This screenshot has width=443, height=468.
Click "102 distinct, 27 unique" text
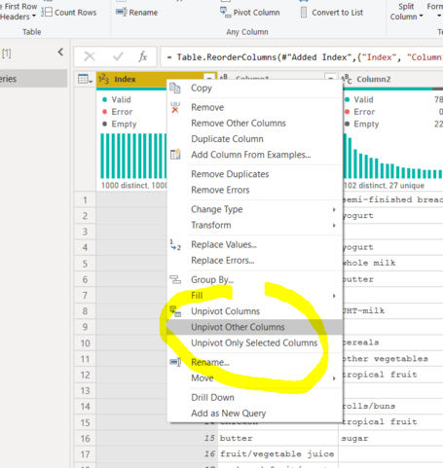384,186
